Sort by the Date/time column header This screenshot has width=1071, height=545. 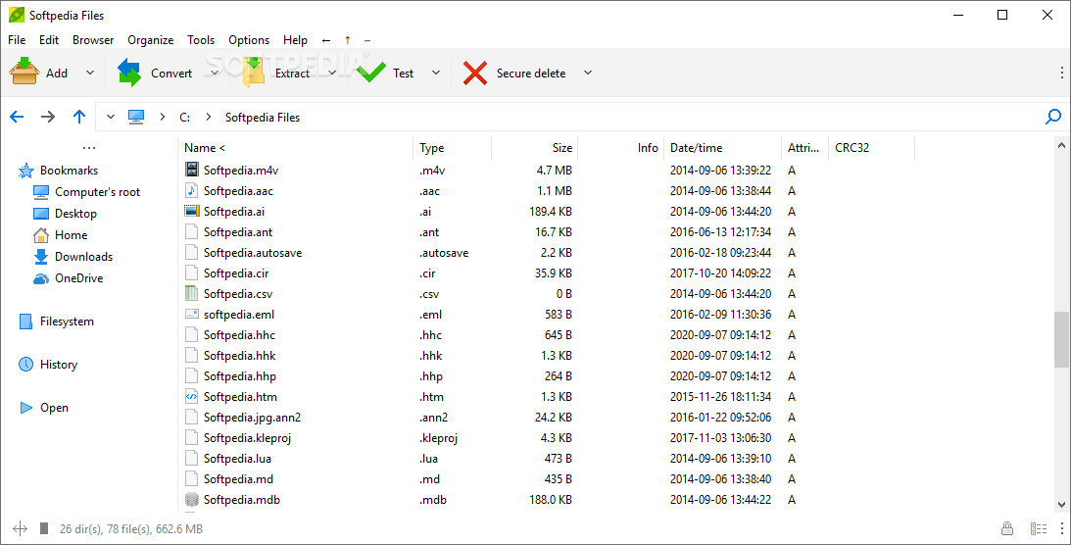723,147
